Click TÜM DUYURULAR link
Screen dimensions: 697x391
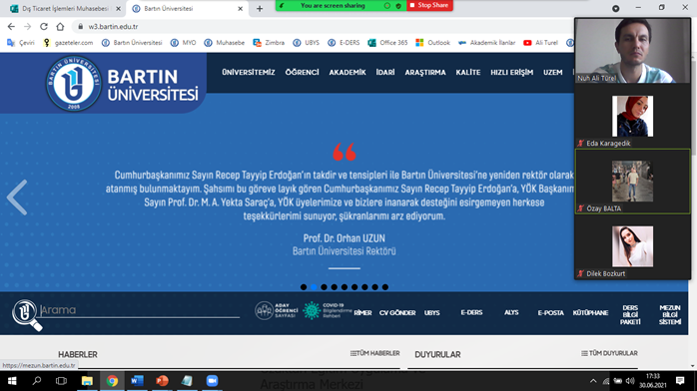tap(609, 353)
